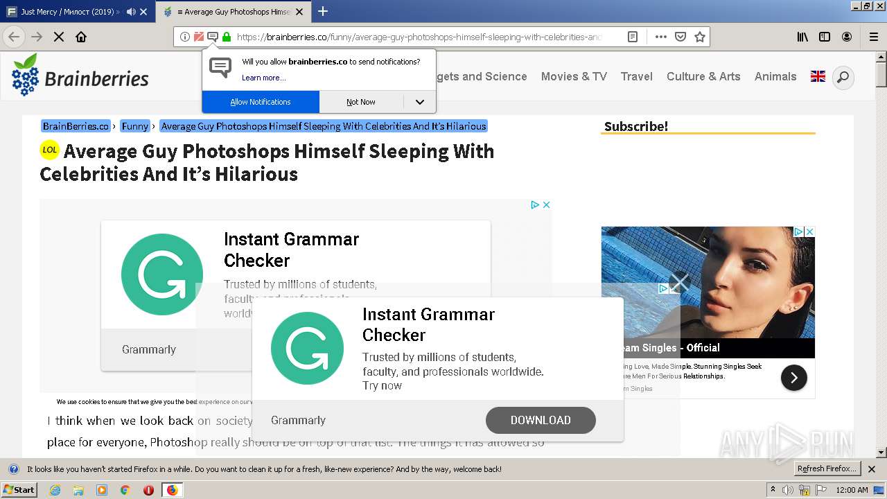Open the Animals menu
Screen dimensions: 887x499
pyautogui.click(x=775, y=76)
